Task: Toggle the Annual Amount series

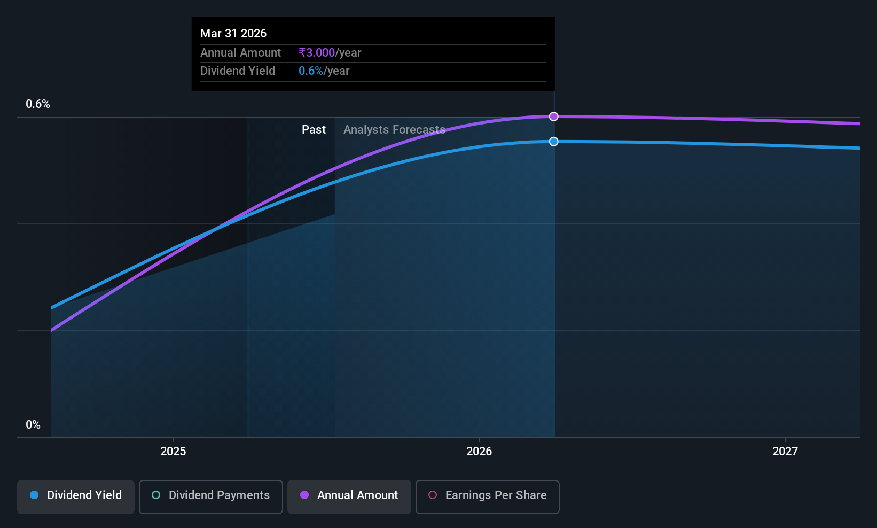Action: click(x=349, y=497)
